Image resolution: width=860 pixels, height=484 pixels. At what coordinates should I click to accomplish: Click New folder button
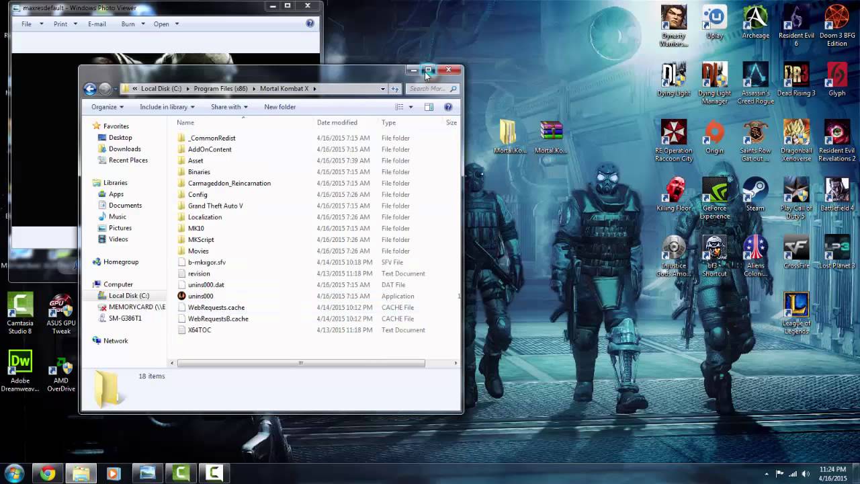pos(280,107)
